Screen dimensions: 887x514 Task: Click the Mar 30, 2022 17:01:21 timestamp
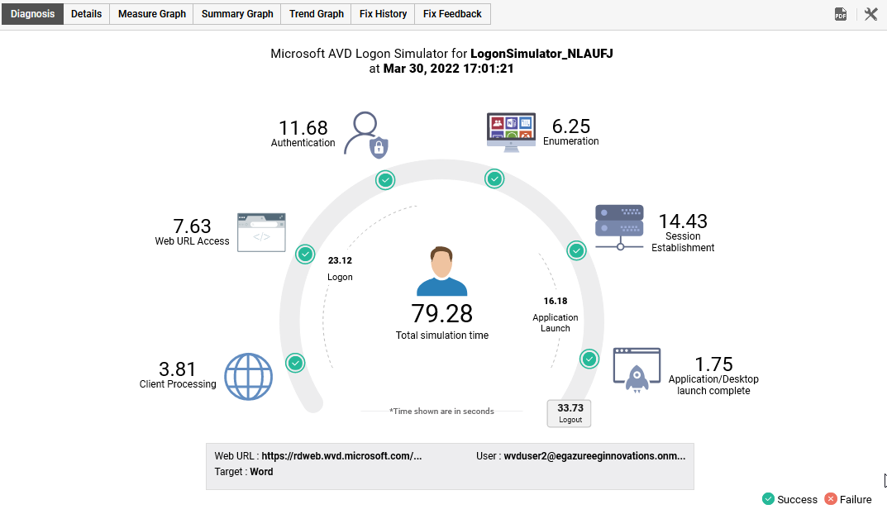449,69
